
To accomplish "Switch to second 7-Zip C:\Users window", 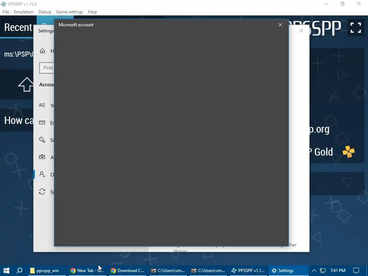I will click(208, 271).
